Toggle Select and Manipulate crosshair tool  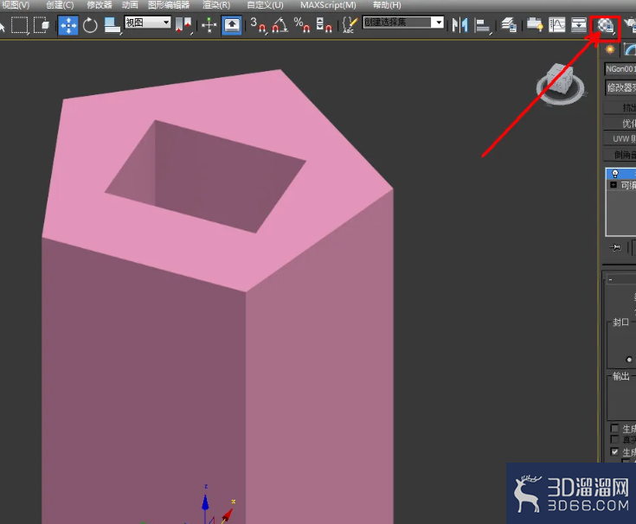pos(209,25)
